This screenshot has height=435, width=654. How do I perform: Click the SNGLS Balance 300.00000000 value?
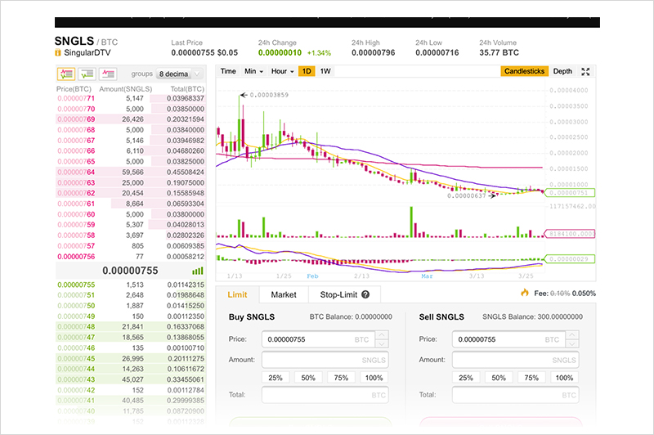[x=560, y=317]
